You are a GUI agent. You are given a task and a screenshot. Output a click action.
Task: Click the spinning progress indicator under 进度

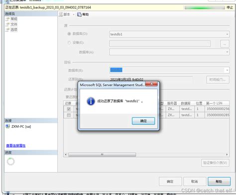coord(11,162)
